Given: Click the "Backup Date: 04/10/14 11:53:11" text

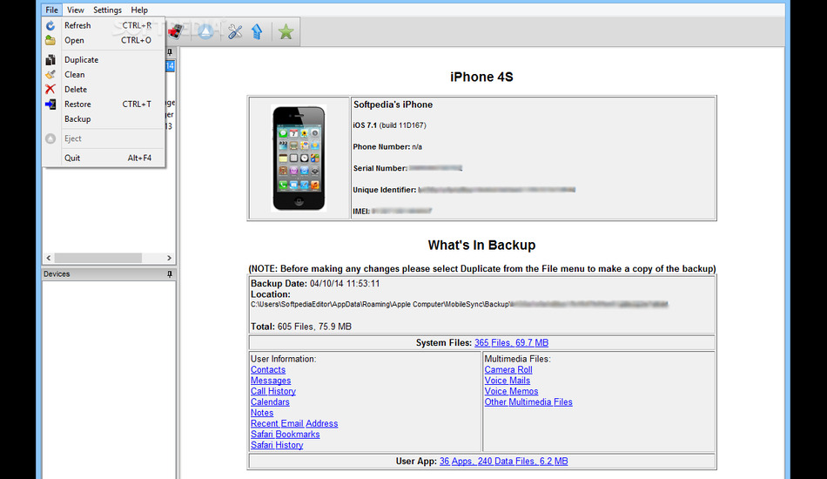Looking at the screenshot, I should point(315,283).
